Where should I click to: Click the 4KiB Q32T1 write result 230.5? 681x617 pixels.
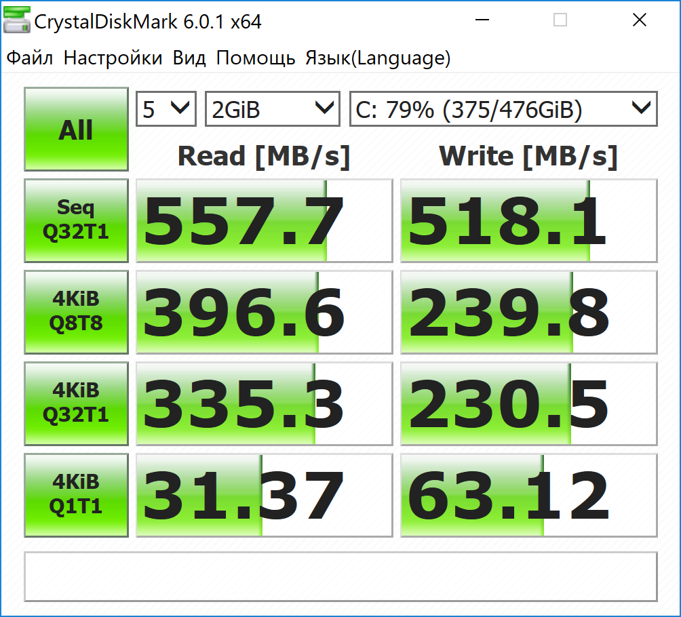pos(528,404)
